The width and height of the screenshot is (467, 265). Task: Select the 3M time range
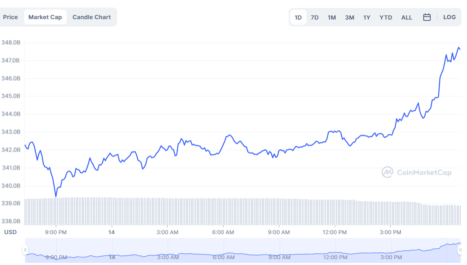(349, 17)
